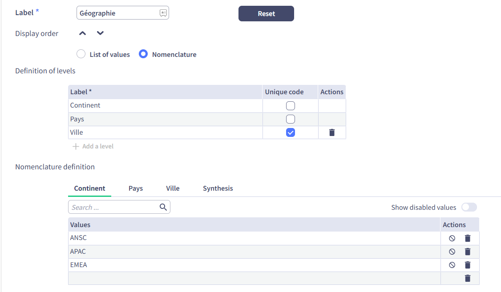Screen dimensions: 501x292
Task: Delete the Ville level with trash icon
Action: 331,132
